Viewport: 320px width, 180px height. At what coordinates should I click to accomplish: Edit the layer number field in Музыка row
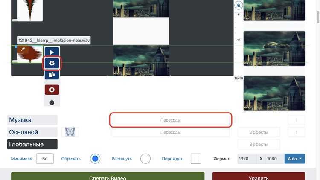[x=297, y=120]
